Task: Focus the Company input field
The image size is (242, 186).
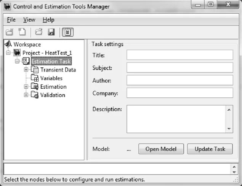Action: (x=180, y=93)
